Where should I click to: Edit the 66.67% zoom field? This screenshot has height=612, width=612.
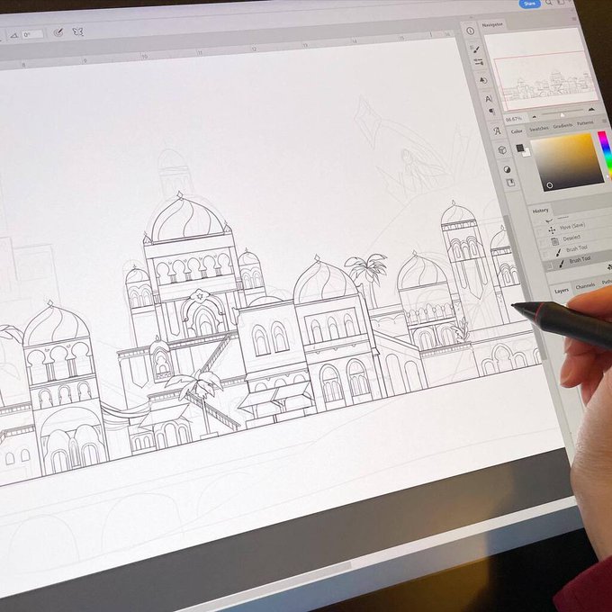(x=514, y=119)
